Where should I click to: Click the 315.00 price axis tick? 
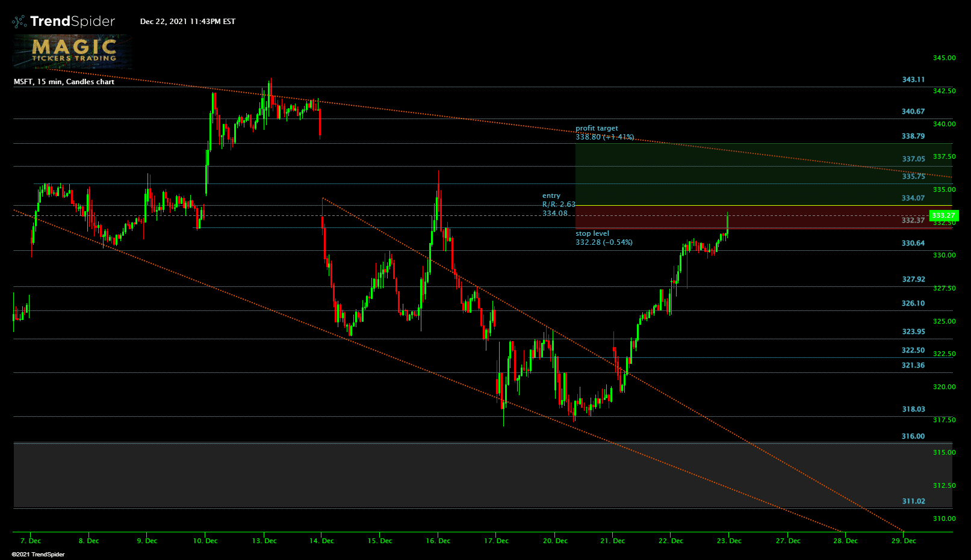[944, 452]
